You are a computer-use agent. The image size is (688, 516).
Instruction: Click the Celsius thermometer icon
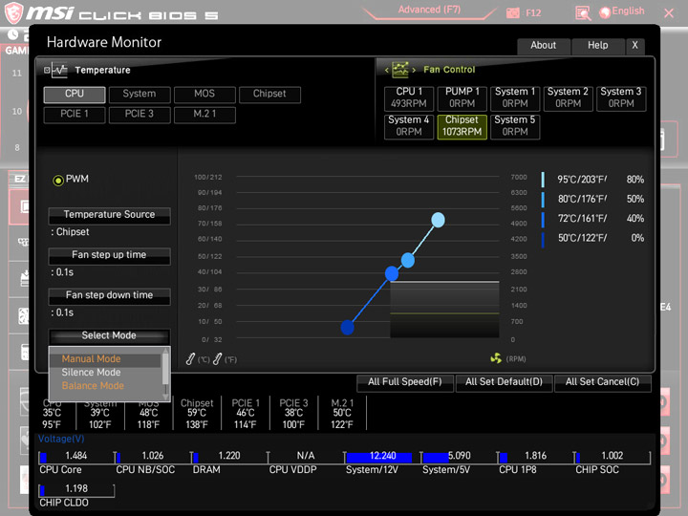click(190, 359)
